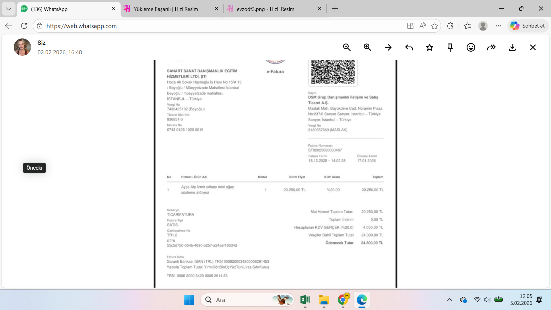The height and width of the screenshot is (310, 551).
Task: View site information lock icon
Action: click(x=40, y=26)
